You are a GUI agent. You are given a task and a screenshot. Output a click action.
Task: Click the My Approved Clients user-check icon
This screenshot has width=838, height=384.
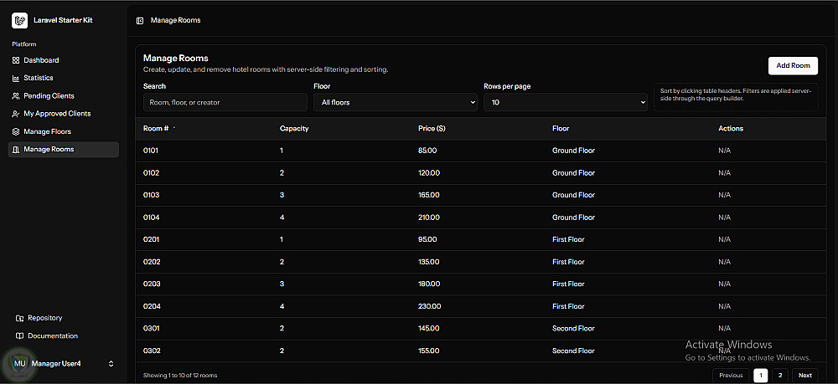(16, 114)
